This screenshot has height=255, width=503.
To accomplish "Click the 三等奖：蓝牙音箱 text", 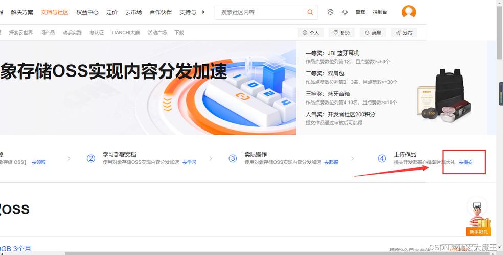I will tap(328, 94).
